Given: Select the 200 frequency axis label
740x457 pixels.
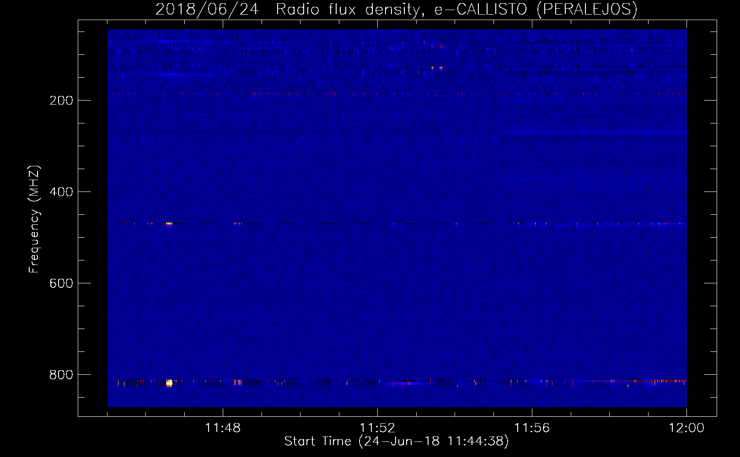Looking at the screenshot, I should [x=61, y=101].
